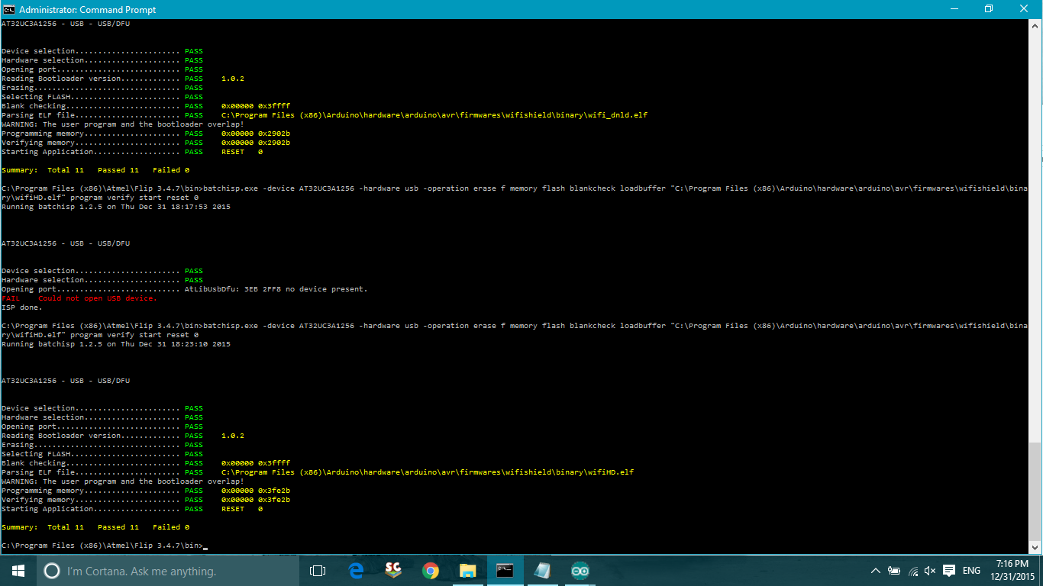This screenshot has width=1043, height=586.
Task: Check battery status in the system tray
Action: [893, 570]
